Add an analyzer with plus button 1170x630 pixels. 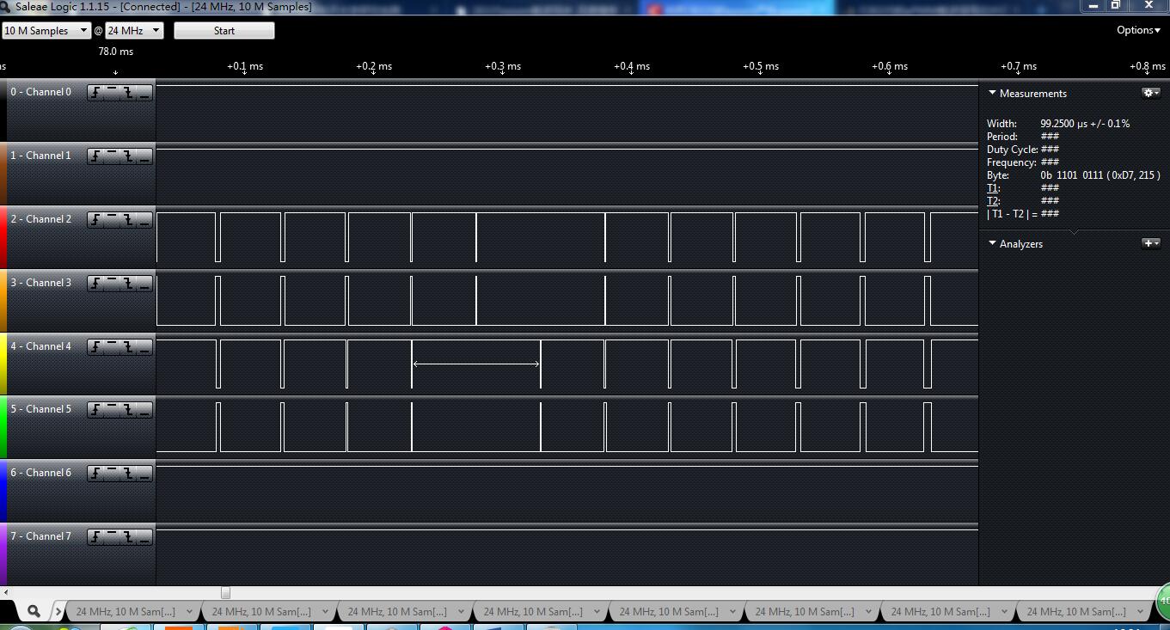pos(1150,243)
